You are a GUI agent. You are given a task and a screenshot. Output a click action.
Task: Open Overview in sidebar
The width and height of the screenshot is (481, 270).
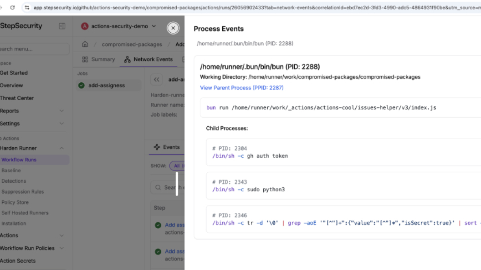click(x=11, y=85)
